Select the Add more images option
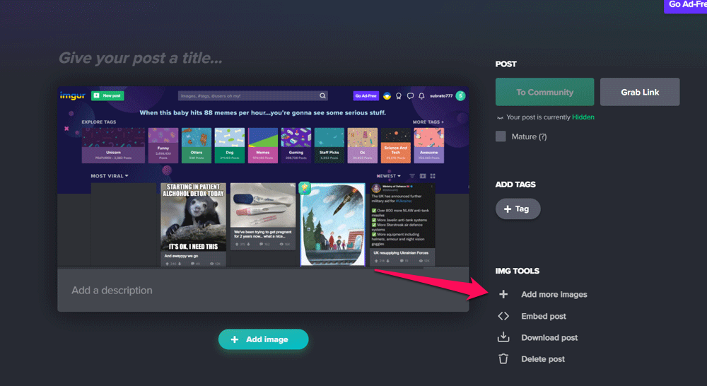The height and width of the screenshot is (386, 707). click(x=554, y=294)
